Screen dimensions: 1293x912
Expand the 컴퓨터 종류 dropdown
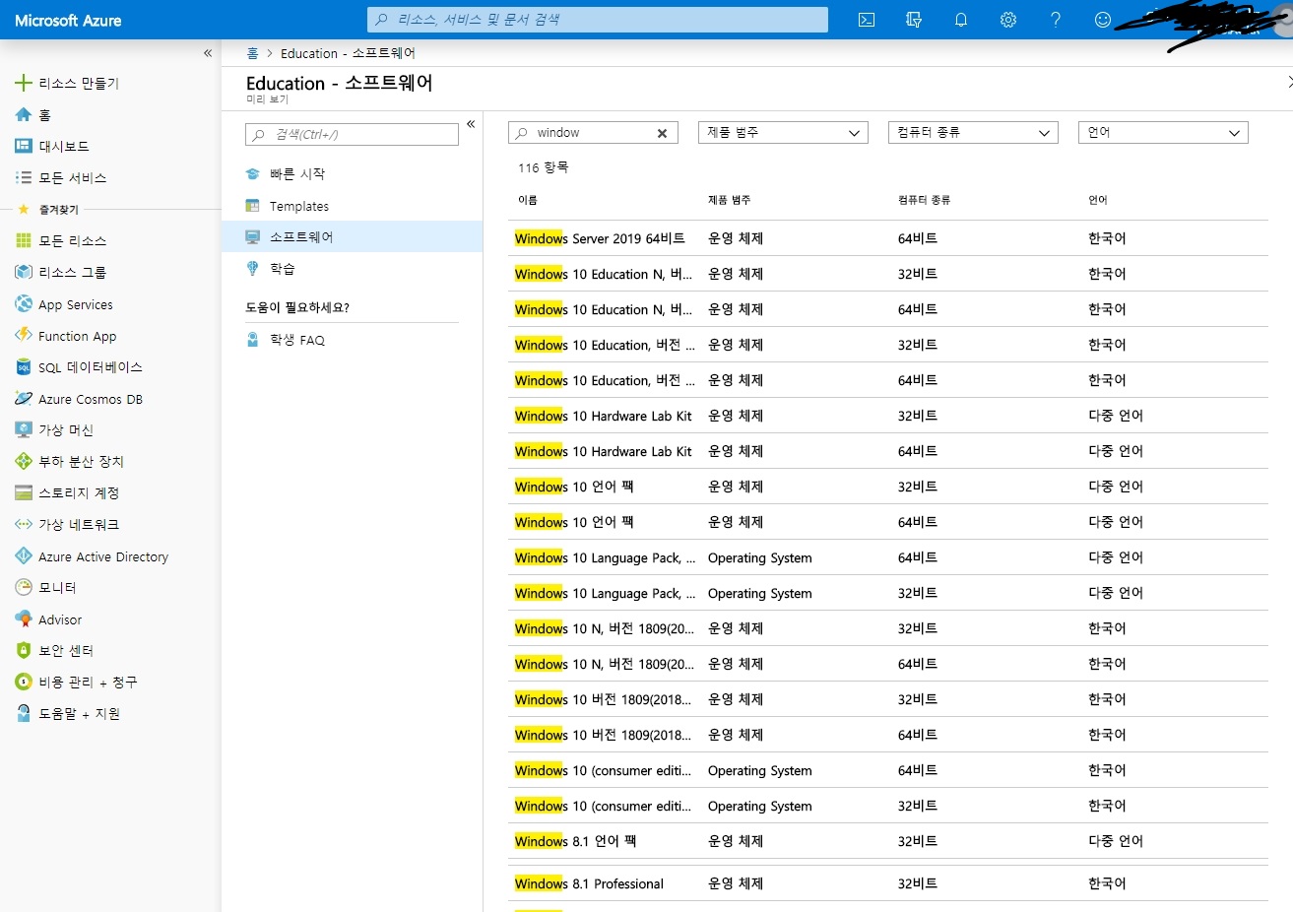pos(973,133)
